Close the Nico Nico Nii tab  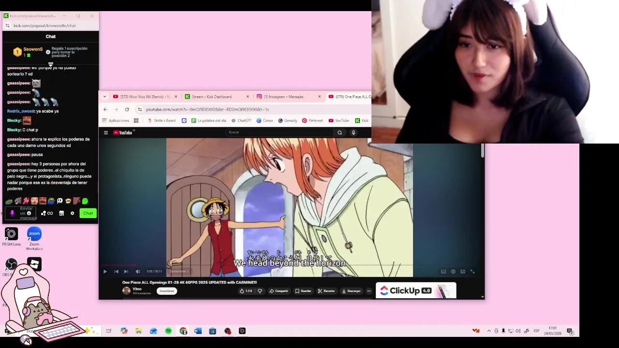tap(176, 97)
